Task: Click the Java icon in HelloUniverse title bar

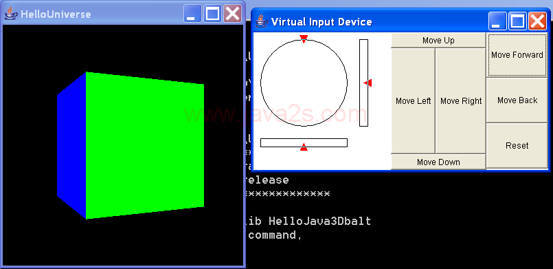Action: pos(10,14)
